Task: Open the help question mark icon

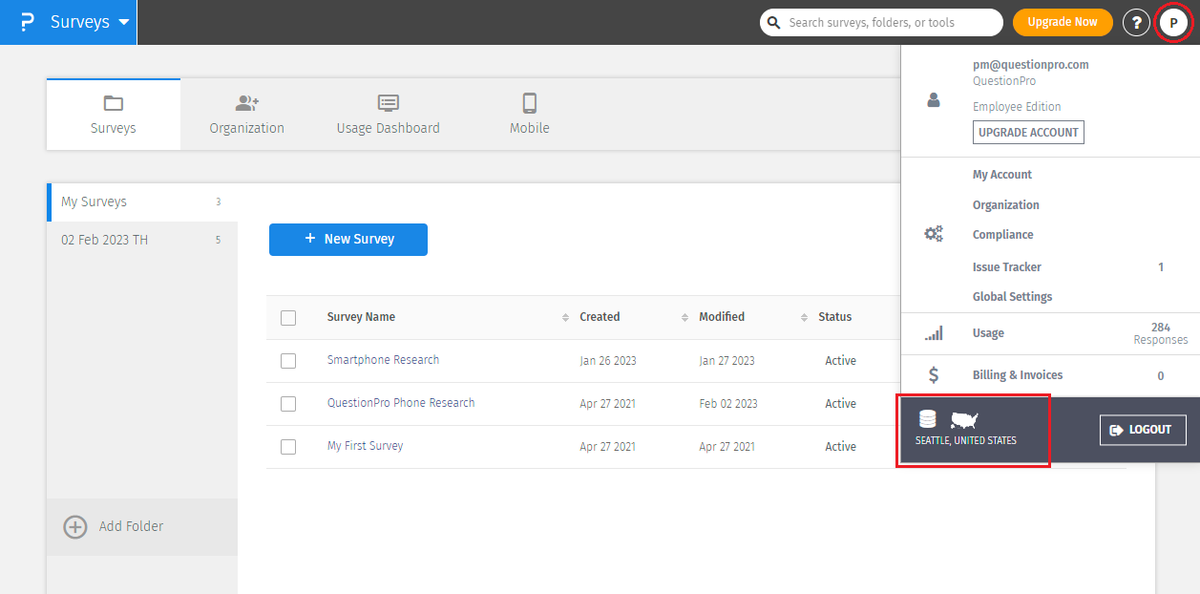Action: (1135, 23)
